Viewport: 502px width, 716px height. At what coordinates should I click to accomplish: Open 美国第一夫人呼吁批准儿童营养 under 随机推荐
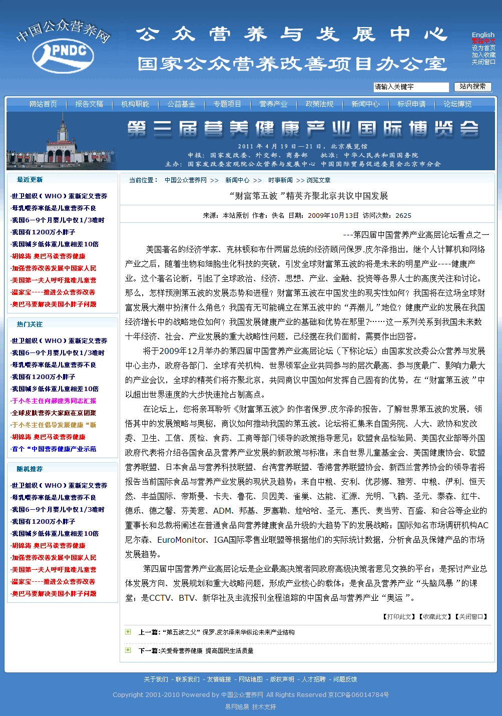coord(54,570)
